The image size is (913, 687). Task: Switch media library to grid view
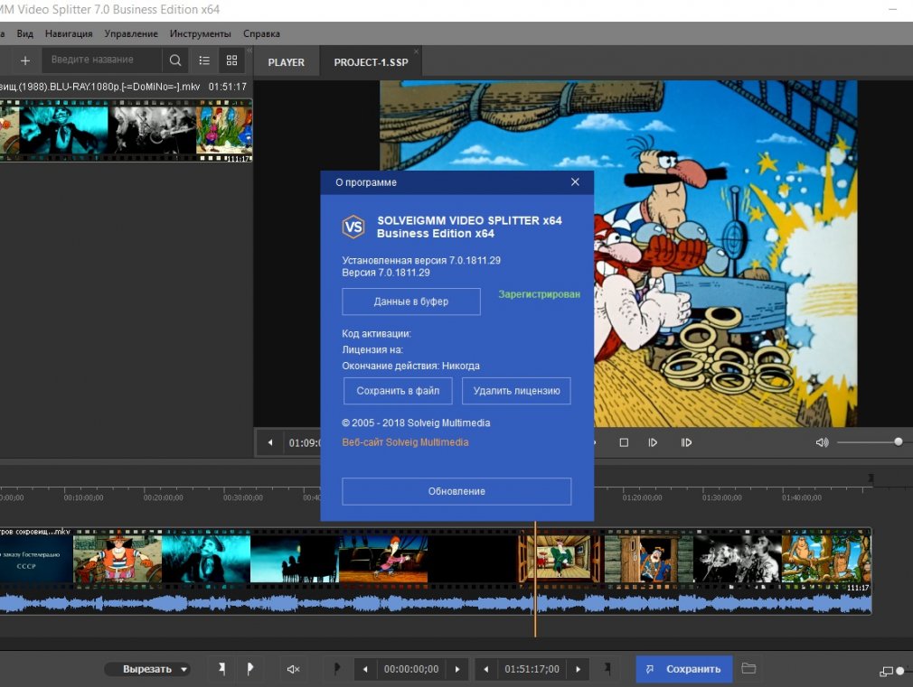coord(231,60)
